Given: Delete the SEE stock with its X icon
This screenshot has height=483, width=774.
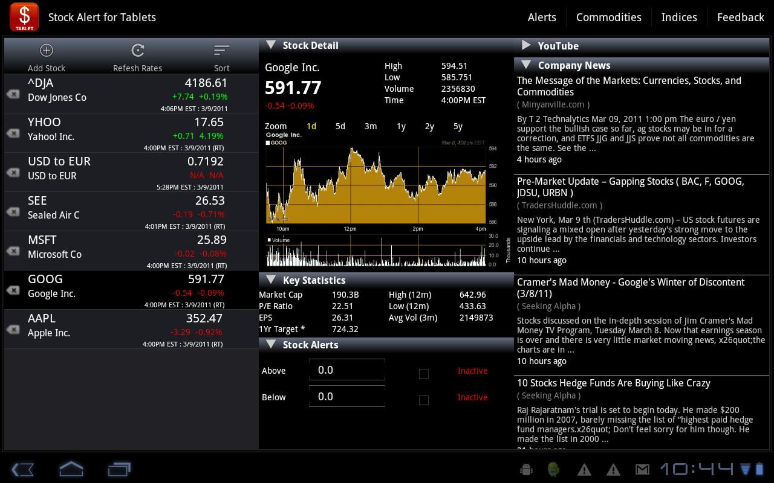Looking at the screenshot, I should pyautogui.click(x=13, y=212).
